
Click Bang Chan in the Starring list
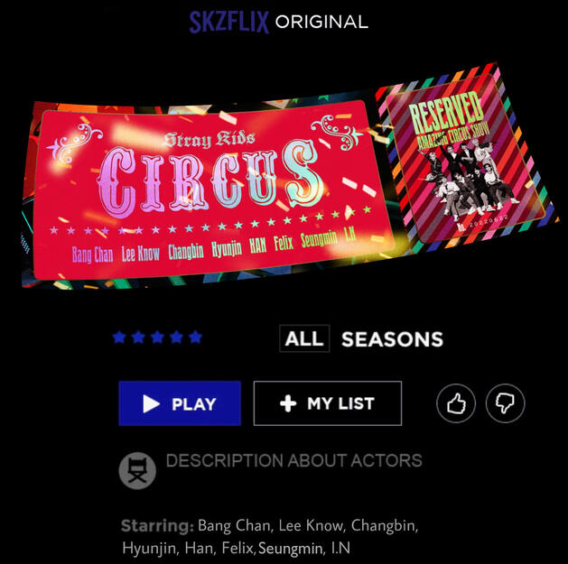pyautogui.click(x=234, y=525)
